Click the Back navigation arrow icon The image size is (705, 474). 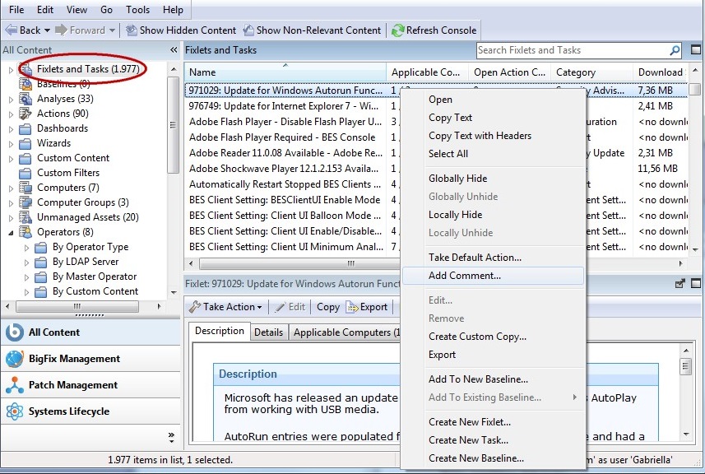click(x=12, y=30)
